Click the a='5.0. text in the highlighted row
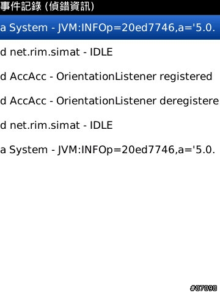This screenshot has width=220, height=293. (196, 27)
